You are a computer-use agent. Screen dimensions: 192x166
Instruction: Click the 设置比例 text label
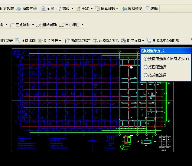pos(28,41)
